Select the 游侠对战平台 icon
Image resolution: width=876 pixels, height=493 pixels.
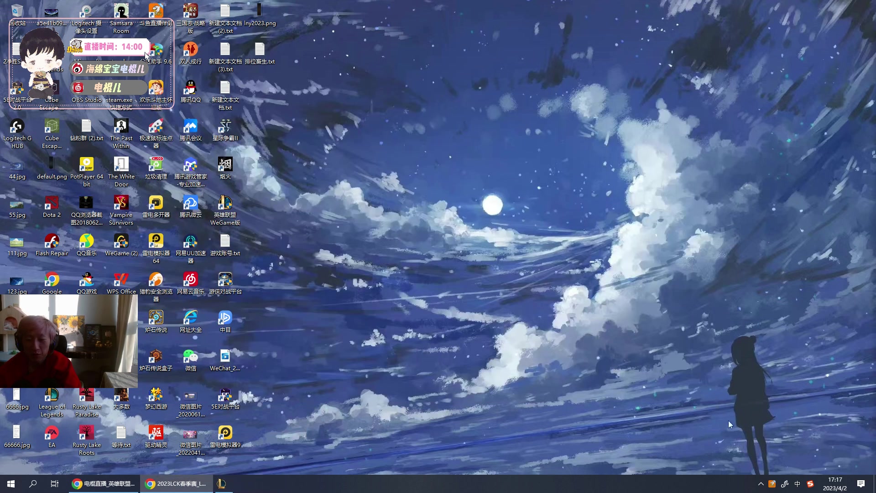tap(225, 283)
